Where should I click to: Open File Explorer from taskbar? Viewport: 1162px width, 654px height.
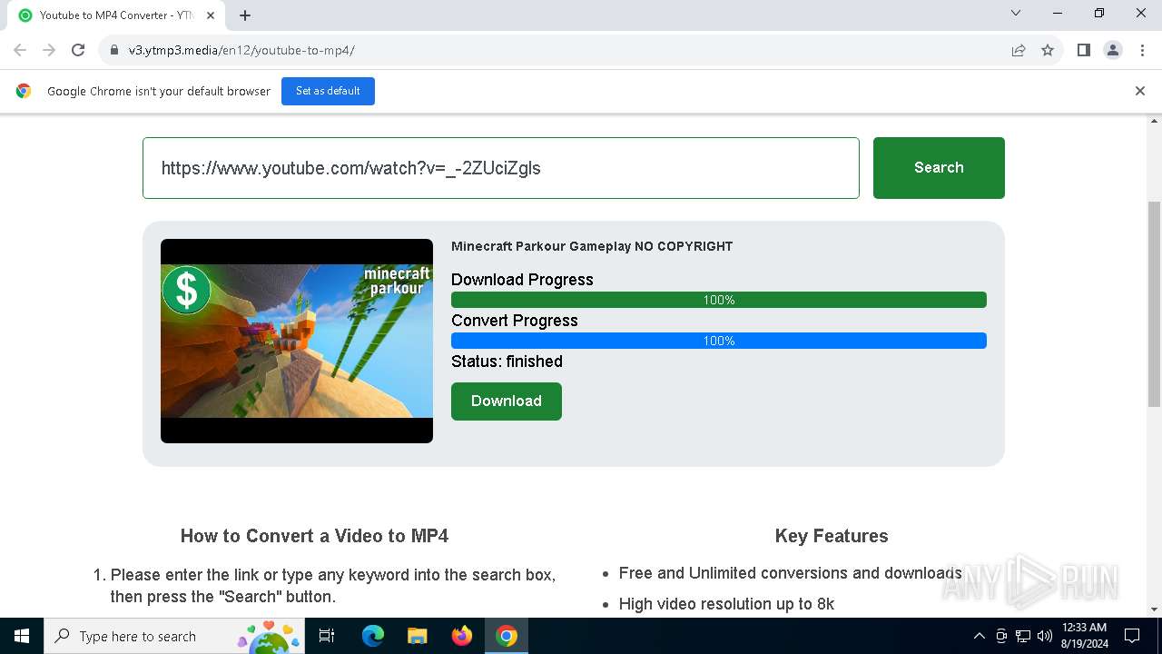click(x=418, y=636)
